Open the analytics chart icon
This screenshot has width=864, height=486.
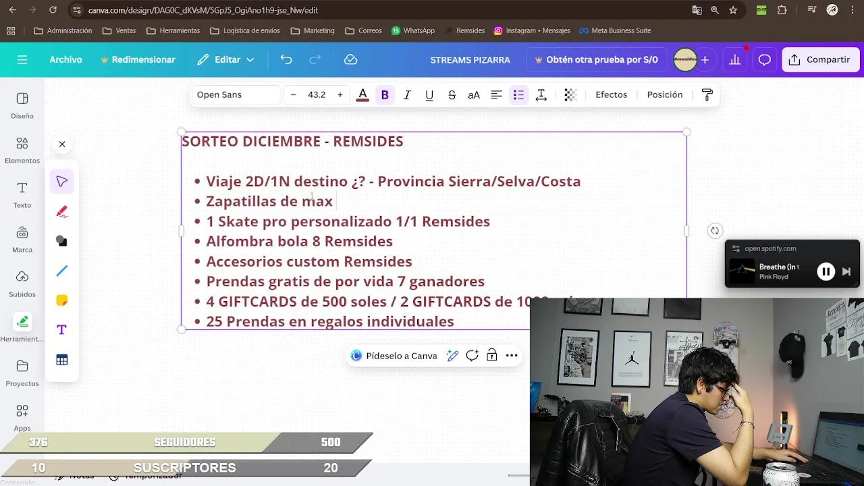point(734,59)
